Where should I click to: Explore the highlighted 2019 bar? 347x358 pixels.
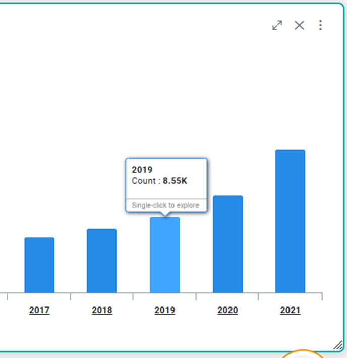[x=165, y=255]
